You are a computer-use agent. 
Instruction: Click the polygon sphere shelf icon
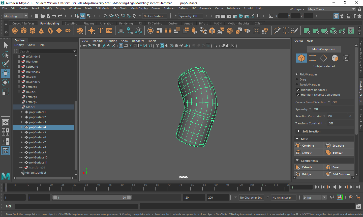pos(15,31)
